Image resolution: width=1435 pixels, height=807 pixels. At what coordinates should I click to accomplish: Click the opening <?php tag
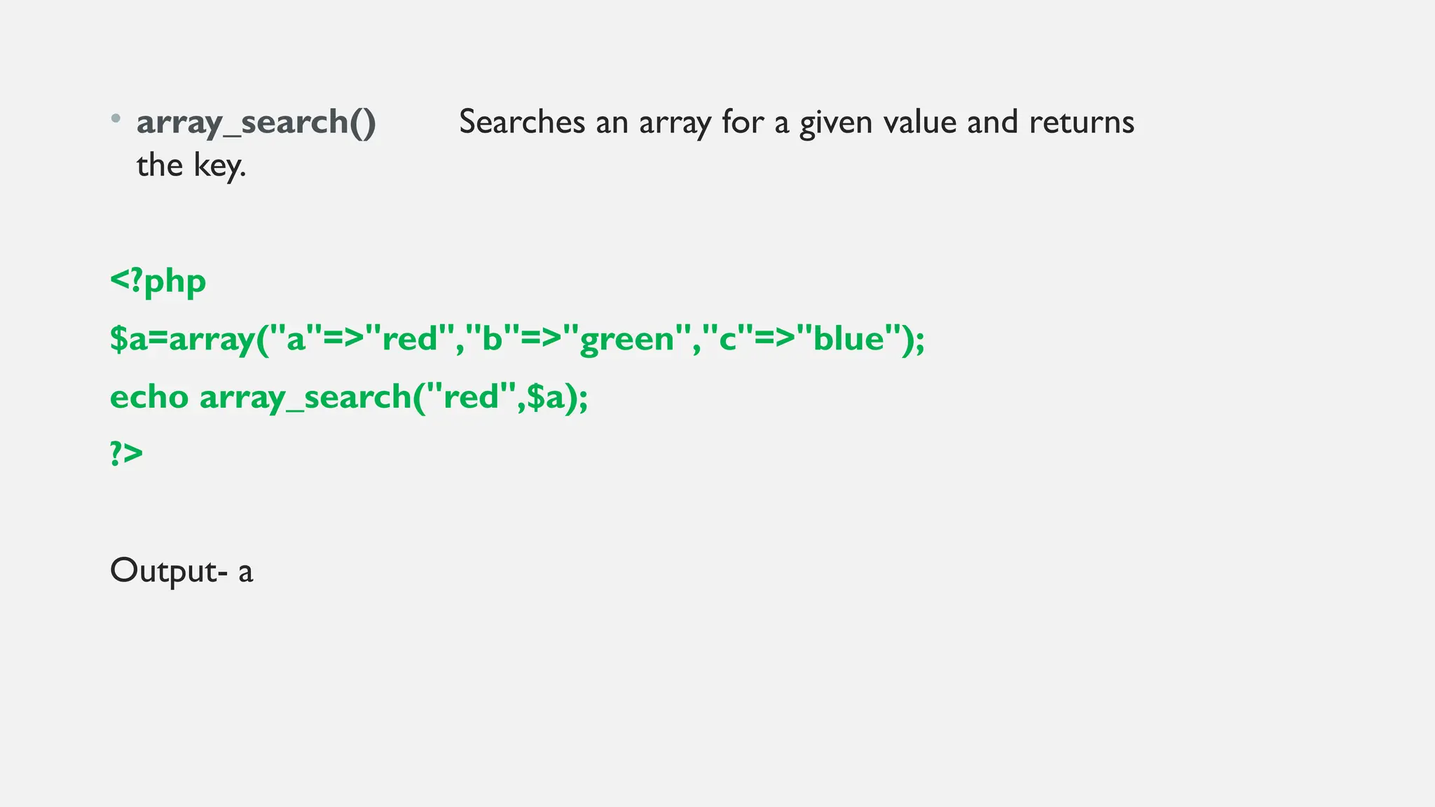[158, 281]
